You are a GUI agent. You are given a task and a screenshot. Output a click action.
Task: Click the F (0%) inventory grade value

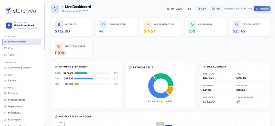tap(60, 53)
